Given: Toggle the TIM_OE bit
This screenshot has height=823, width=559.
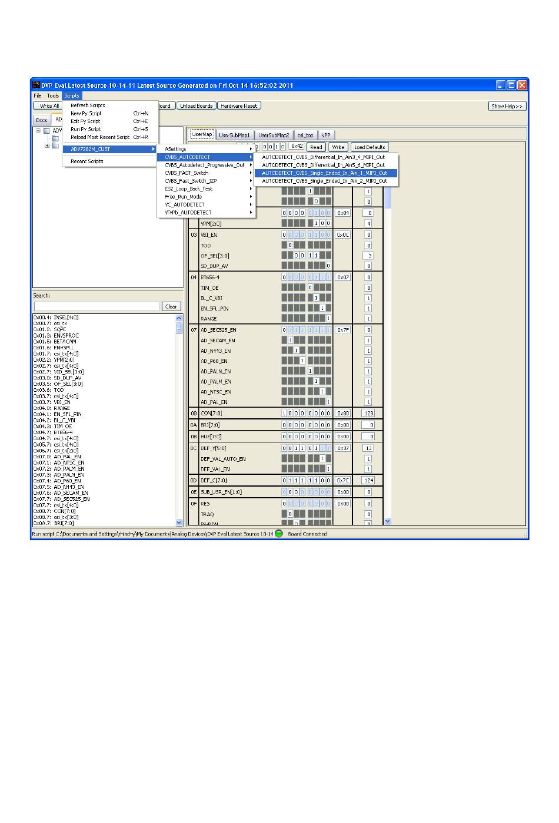Looking at the screenshot, I should tap(310, 287).
